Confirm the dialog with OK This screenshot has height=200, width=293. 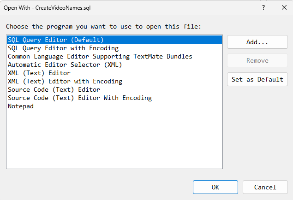(215, 187)
